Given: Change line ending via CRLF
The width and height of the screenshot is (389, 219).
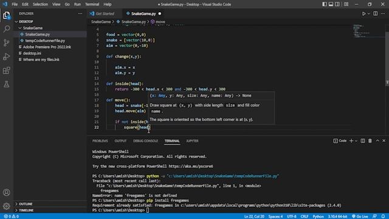Looking at the screenshot, I should 305,217.
